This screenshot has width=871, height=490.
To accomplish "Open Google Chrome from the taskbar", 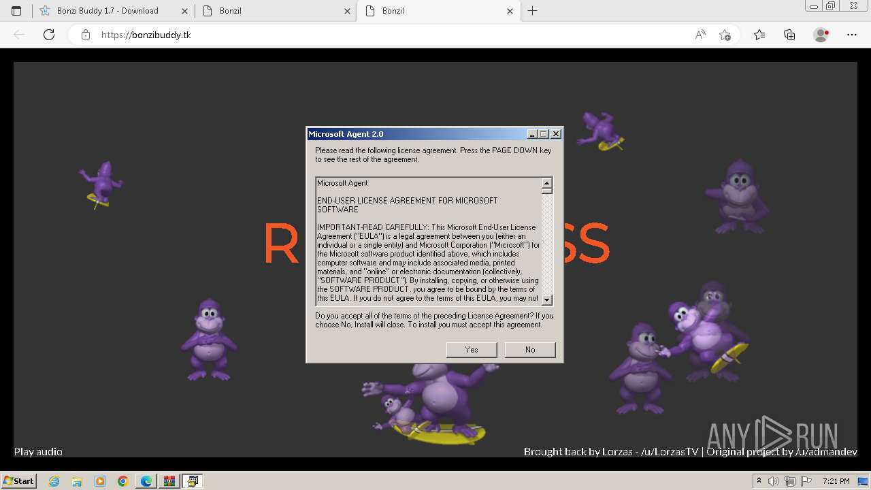I will pos(122,481).
